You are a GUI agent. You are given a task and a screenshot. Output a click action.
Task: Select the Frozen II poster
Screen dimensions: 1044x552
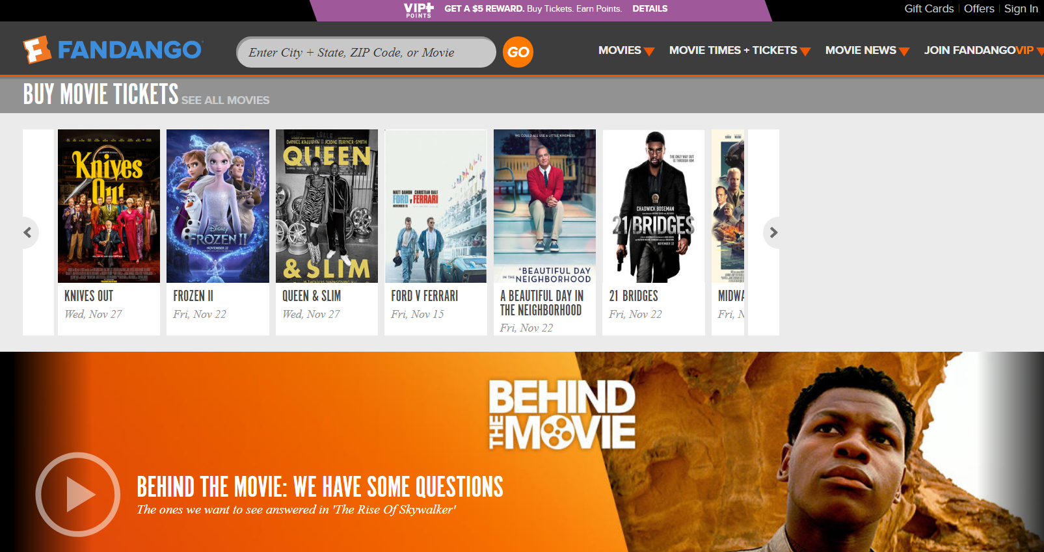click(217, 206)
